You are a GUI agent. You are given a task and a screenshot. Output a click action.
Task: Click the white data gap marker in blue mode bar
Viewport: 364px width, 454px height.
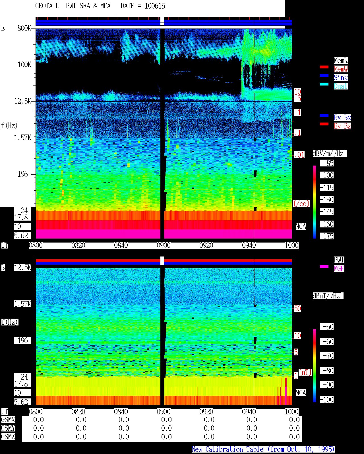point(162,21)
